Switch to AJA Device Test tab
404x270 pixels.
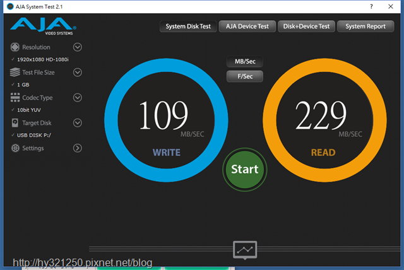coord(247,26)
